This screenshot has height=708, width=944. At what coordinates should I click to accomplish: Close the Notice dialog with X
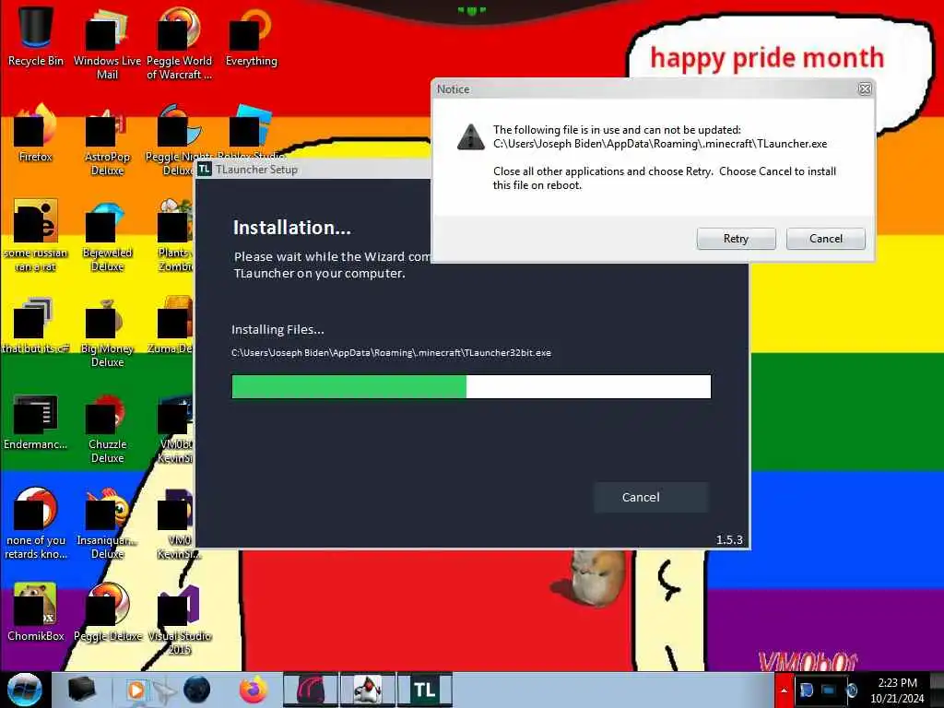(865, 89)
